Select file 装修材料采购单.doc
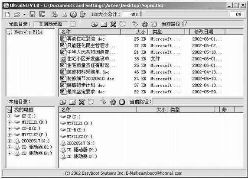Viewport: 248px width, 179px height. click(x=88, y=72)
